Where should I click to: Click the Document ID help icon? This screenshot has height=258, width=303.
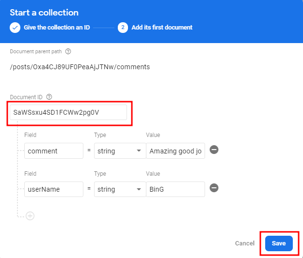[49, 97]
